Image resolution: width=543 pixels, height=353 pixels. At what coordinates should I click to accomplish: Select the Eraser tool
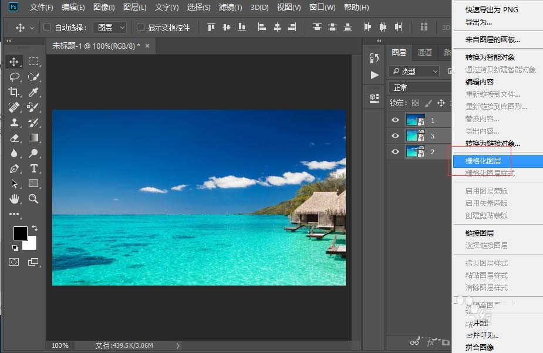14,138
